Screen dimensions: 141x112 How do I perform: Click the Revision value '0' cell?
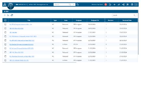coord(106,44)
